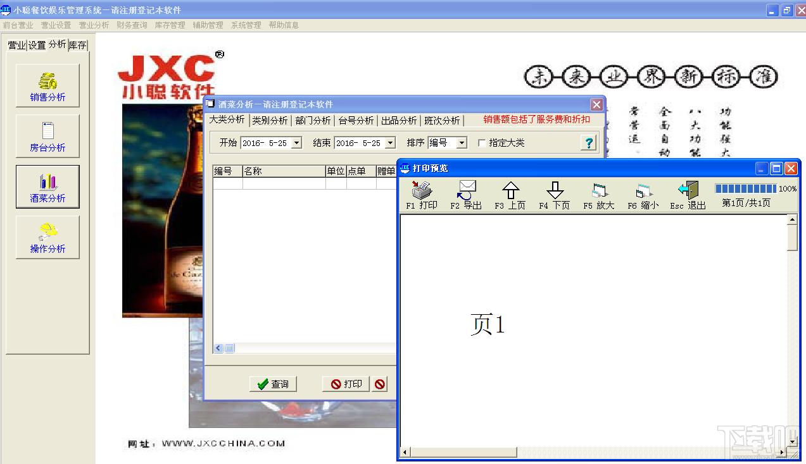Expand the 开始 date dropdown
806x464 pixels.
pos(296,143)
